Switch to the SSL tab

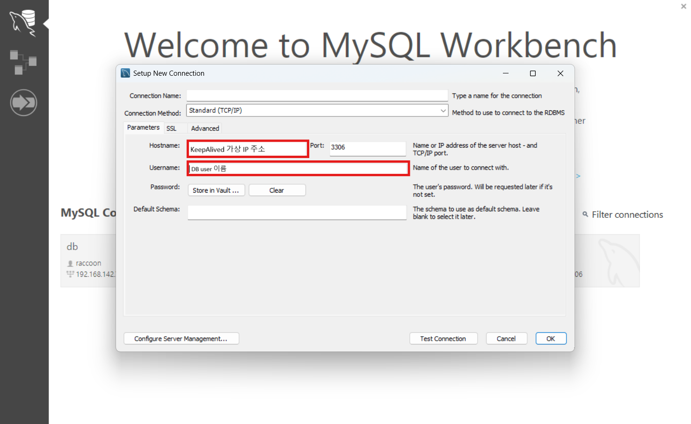pos(171,128)
